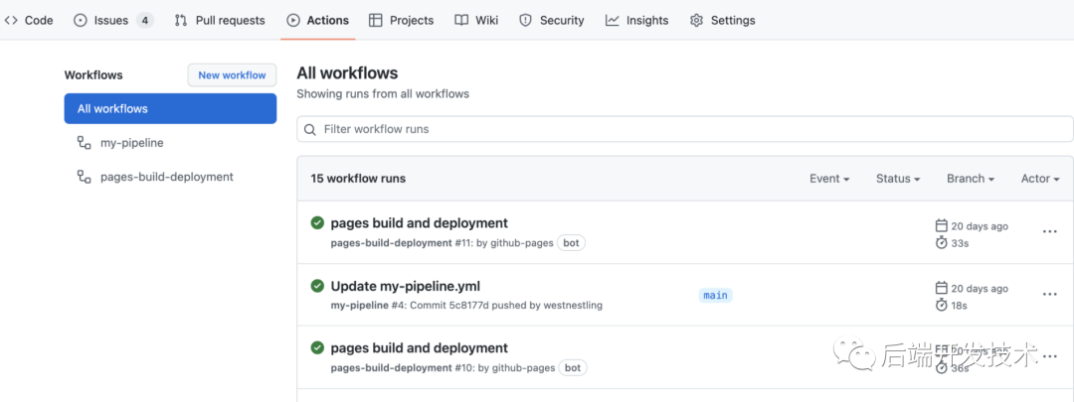Open more options for Update my-pipeline.yml run
The image size is (1074, 402).
point(1050,294)
